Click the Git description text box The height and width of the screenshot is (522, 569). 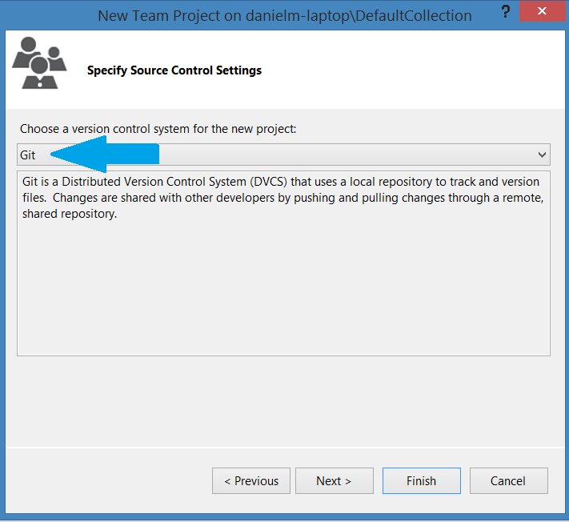[283, 263]
